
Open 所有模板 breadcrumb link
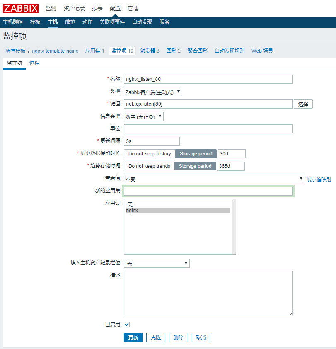point(15,51)
